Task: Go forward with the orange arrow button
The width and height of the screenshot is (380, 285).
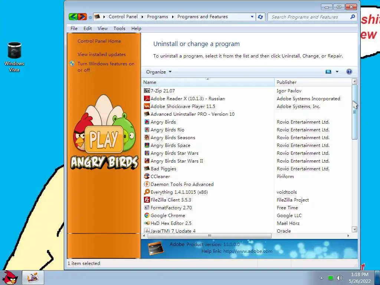Action: coord(82,17)
